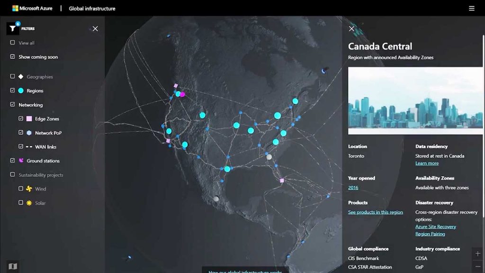Image resolution: width=485 pixels, height=273 pixels.
Task: Select the gray coming-soon region in the US Southeast
Action: point(269,157)
